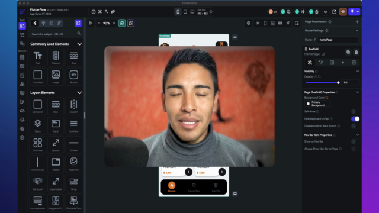The width and height of the screenshot is (379, 213).
Task: Pick the Column widget in Commonly Used
Action: (x=56, y=57)
